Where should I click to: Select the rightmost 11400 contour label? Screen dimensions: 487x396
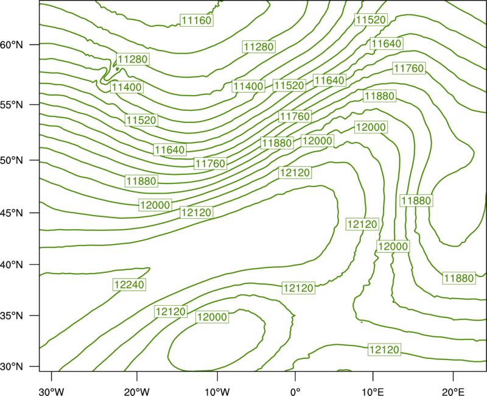pos(248,86)
